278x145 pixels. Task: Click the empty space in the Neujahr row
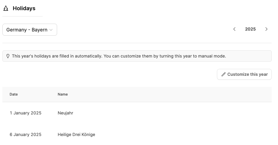click(168, 113)
